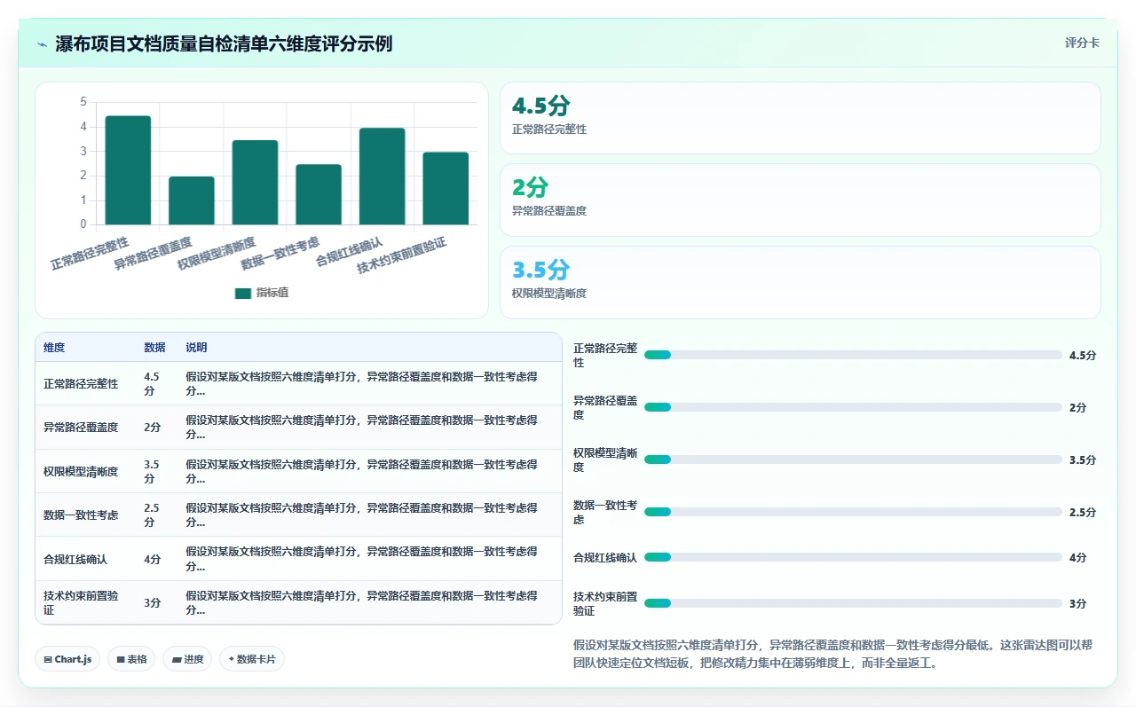Image resolution: width=1136 pixels, height=707 pixels.
Task: Click the Chart.js tag
Action: 67,659
